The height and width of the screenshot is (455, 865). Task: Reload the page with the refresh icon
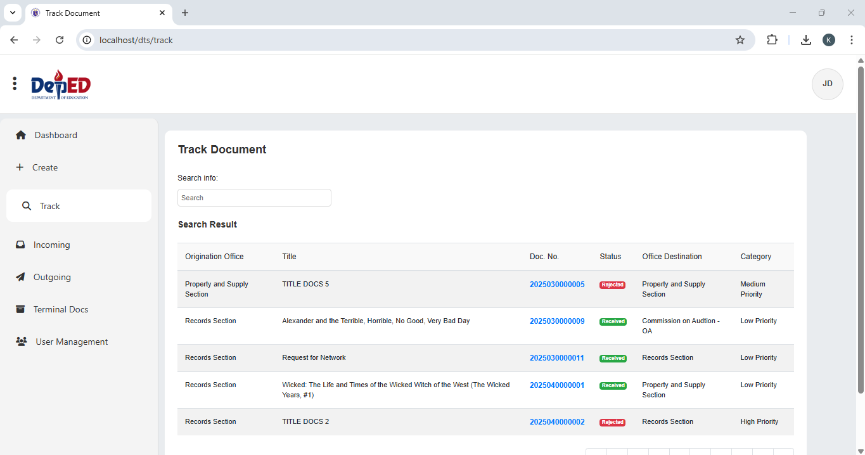60,40
